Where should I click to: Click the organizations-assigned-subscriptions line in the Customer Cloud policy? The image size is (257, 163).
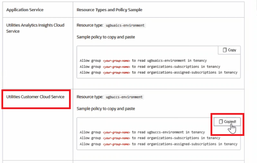coord(158,144)
